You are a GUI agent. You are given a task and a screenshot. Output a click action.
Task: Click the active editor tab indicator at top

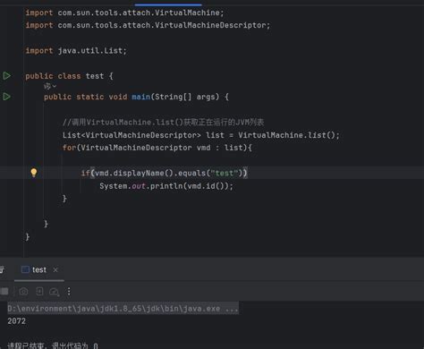tap(168, 4)
